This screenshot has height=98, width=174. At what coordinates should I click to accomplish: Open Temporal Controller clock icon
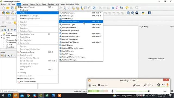coord(90,8)
